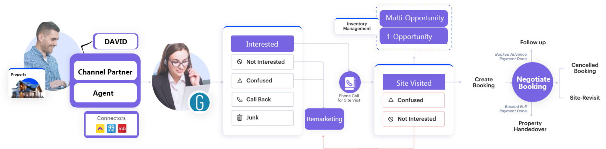This screenshot has height=149, width=606.
Task: Click the Remarketing box
Action: pyautogui.click(x=324, y=119)
